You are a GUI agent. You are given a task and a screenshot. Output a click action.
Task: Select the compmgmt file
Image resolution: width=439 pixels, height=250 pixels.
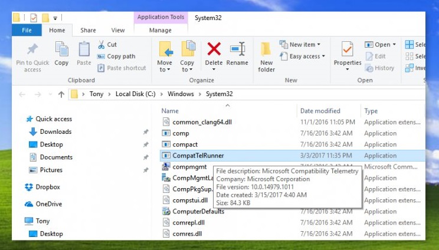tap(189, 167)
